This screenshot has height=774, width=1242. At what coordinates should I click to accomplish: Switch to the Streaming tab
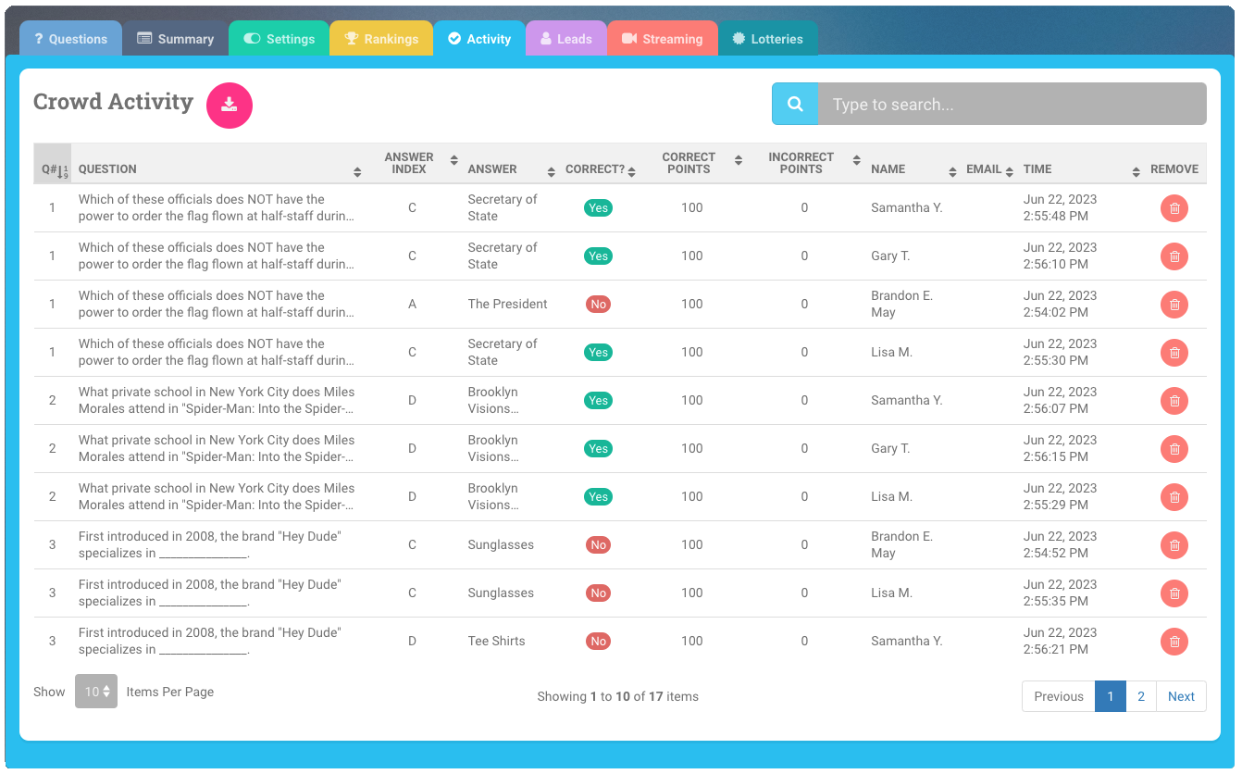(663, 39)
